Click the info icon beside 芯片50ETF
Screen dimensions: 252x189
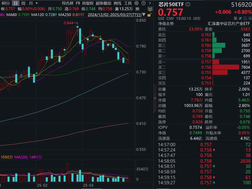coord(188,5)
